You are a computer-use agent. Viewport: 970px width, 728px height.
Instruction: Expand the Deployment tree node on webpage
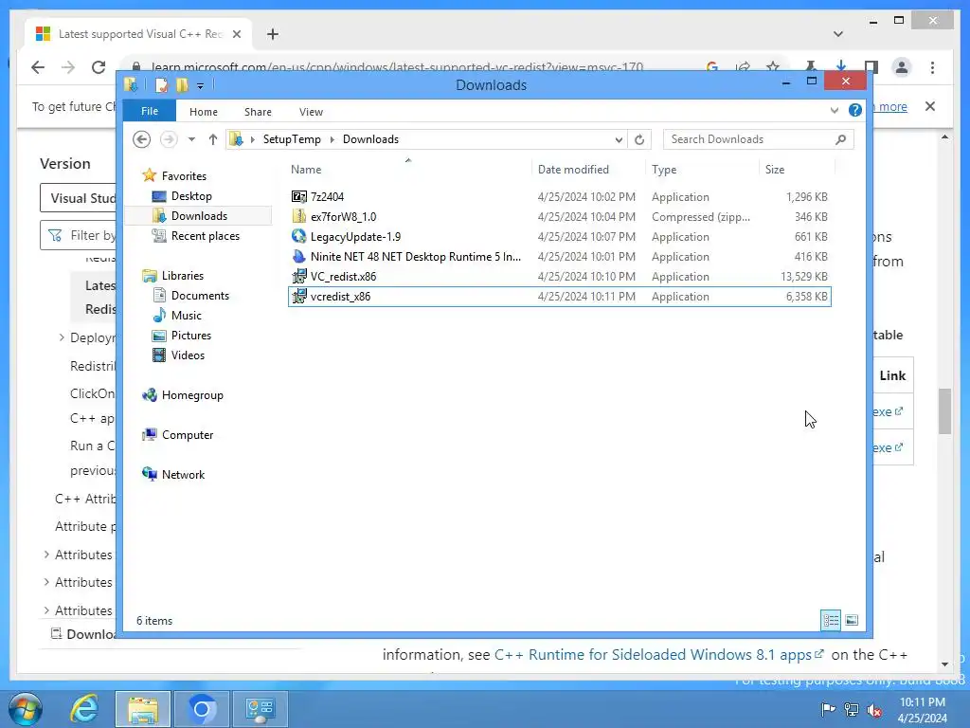62,337
